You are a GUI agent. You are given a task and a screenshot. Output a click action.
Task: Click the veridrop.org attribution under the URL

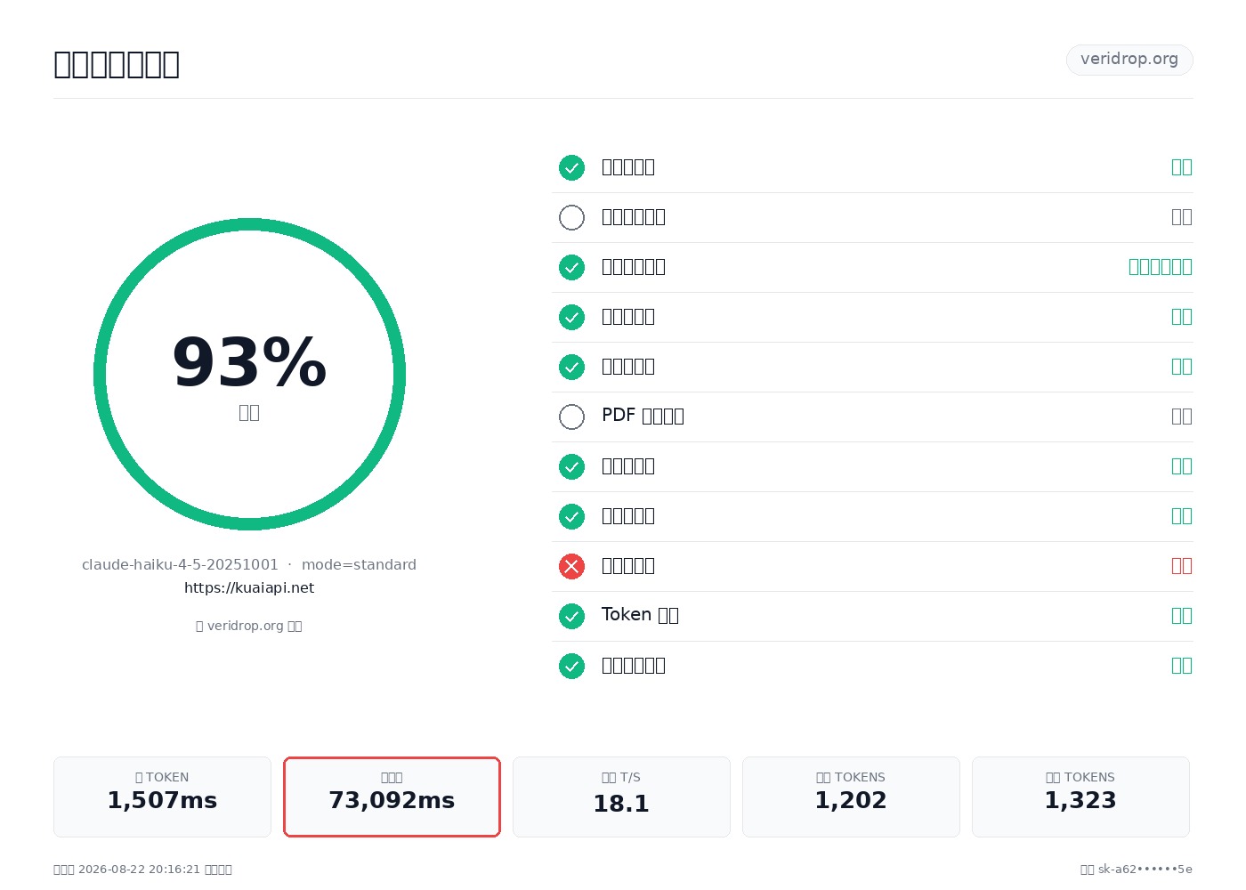pos(249,626)
